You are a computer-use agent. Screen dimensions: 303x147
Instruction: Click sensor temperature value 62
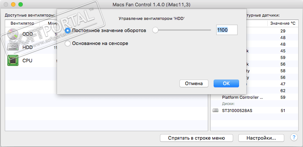pyautogui.click(x=283, y=91)
